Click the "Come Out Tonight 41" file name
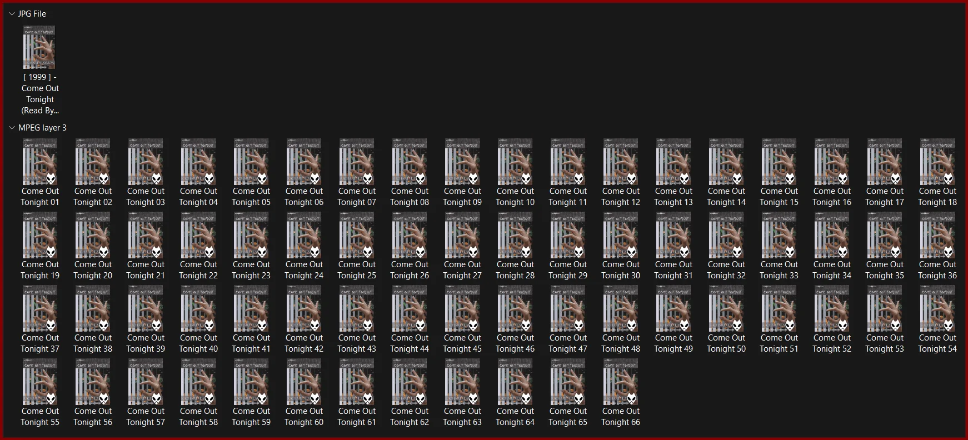This screenshot has height=440, width=968. coord(251,343)
